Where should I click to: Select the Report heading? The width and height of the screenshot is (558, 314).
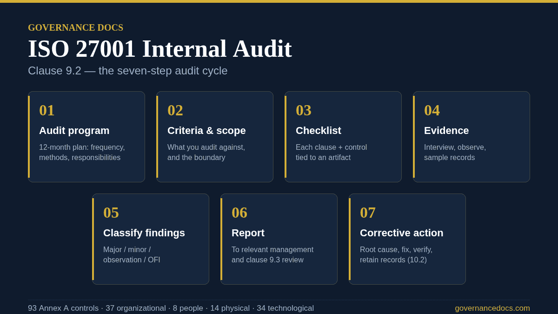tap(248, 233)
